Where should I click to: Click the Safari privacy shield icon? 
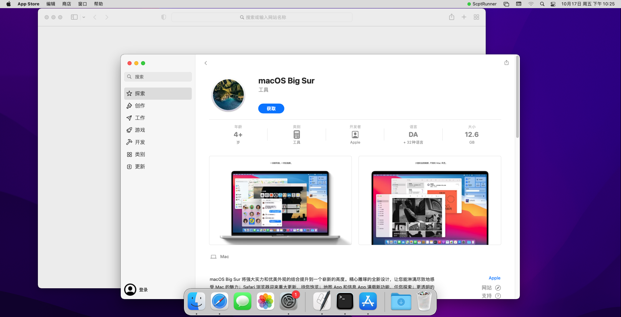coord(164,17)
